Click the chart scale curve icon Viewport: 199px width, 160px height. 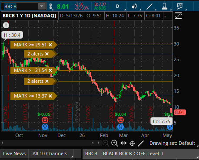pos(179,16)
